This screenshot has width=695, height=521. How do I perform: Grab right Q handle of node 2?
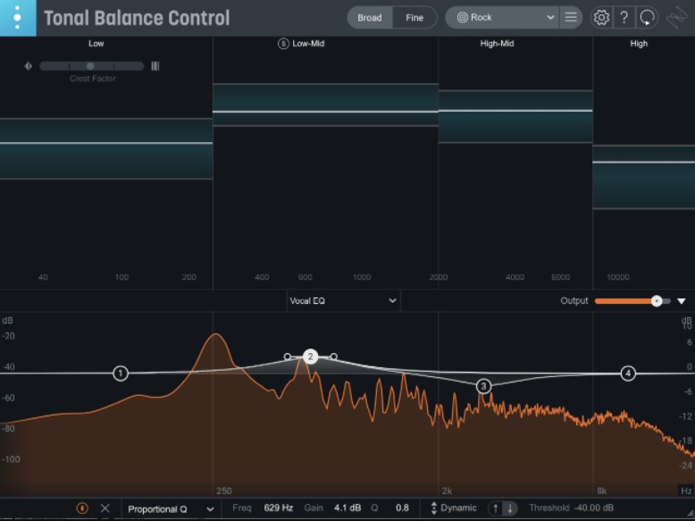(334, 357)
